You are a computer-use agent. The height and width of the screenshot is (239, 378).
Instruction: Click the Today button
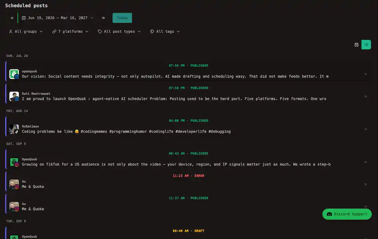tap(122, 18)
